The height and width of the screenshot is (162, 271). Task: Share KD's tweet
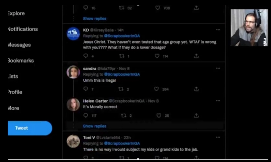[x=196, y=56]
